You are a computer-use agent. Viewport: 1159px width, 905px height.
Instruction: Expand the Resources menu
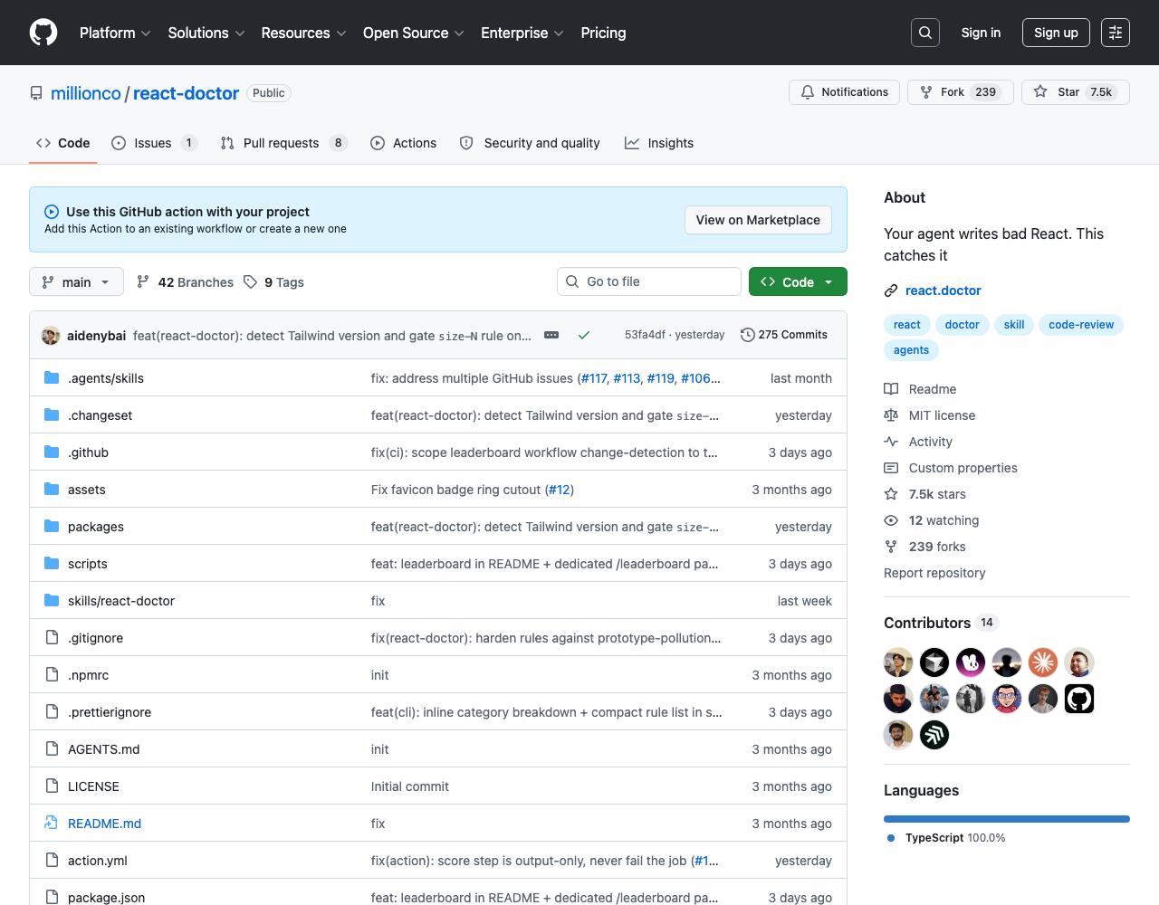(303, 33)
